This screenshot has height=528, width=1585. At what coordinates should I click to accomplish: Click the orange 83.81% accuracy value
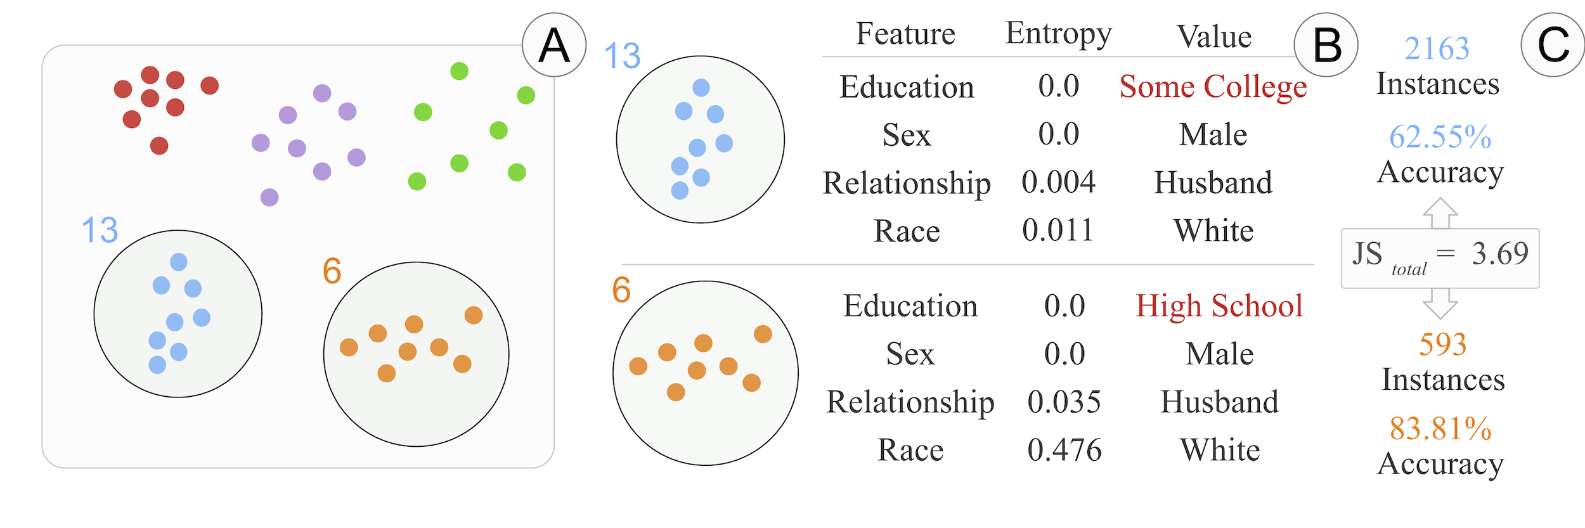tap(1440, 428)
